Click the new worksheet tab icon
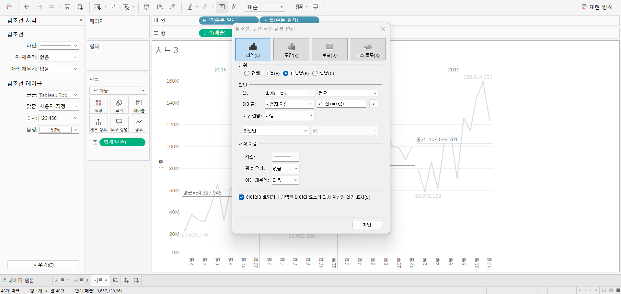The height and width of the screenshot is (294, 621). (x=116, y=280)
